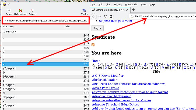The height and width of the screenshot is (110, 196).
Task: Open the Home breadcrumb link
Action: (x=96, y=61)
